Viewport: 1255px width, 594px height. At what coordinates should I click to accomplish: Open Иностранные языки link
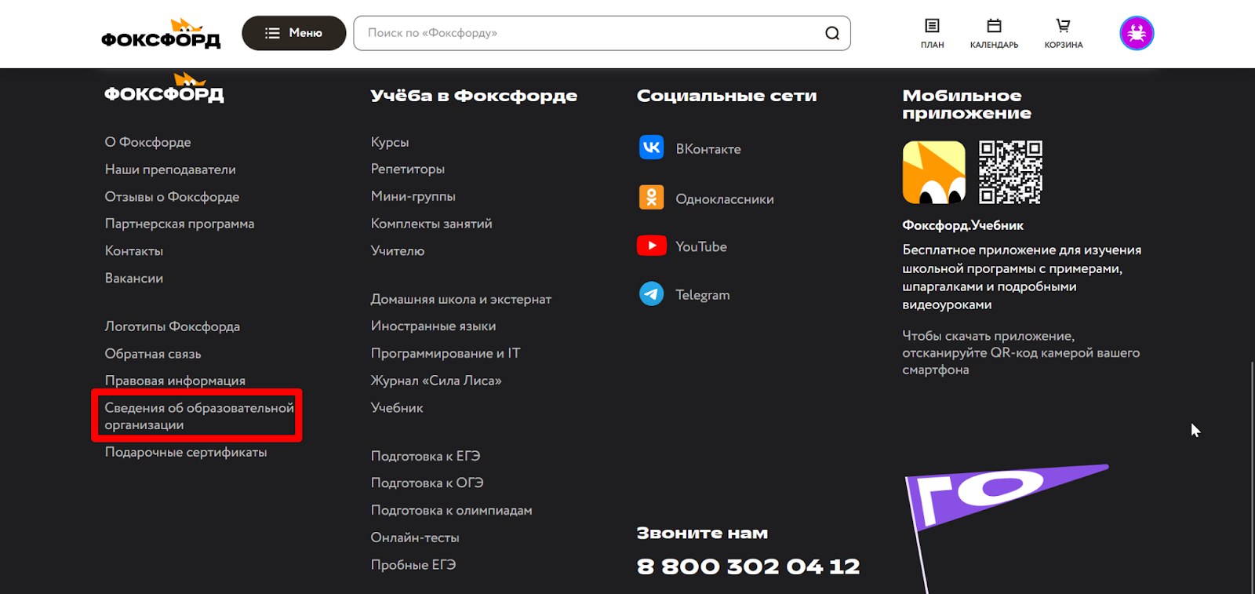point(433,326)
